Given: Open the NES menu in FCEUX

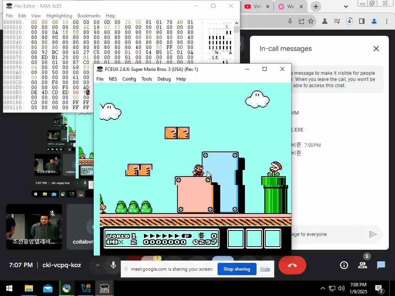Looking at the screenshot, I should (113, 79).
